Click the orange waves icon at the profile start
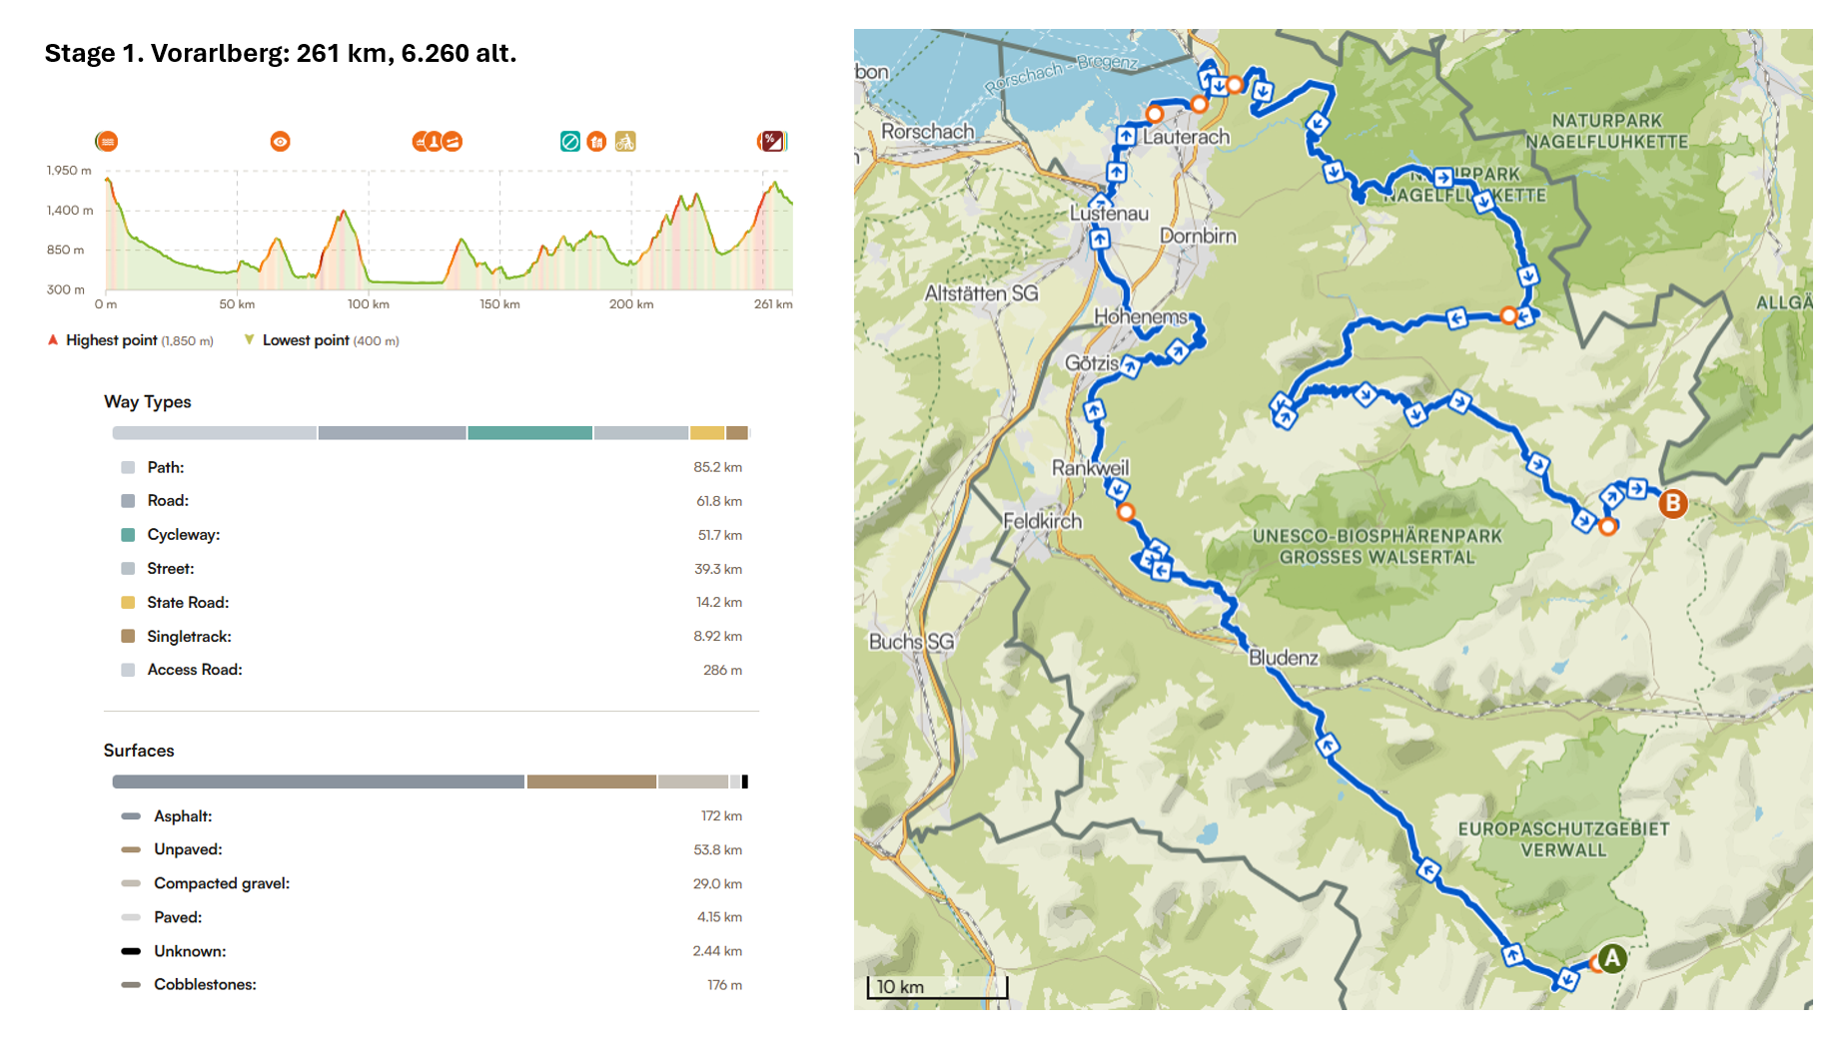The image size is (1843, 1040). point(107,142)
